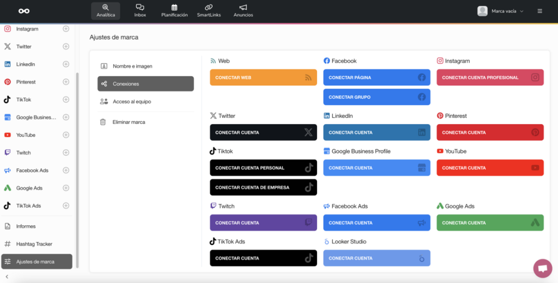Select Google Ads in the sidebar
The width and height of the screenshot is (558, 283).
point(31,188)
